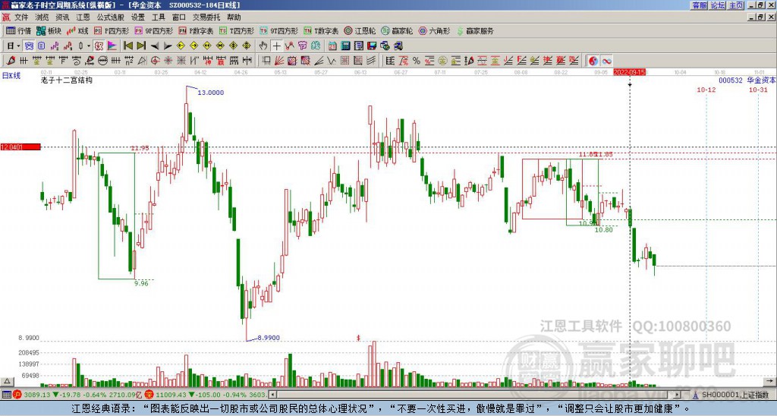Click the status bar grid icon
The image size is (777, 416).
[6, 395]
